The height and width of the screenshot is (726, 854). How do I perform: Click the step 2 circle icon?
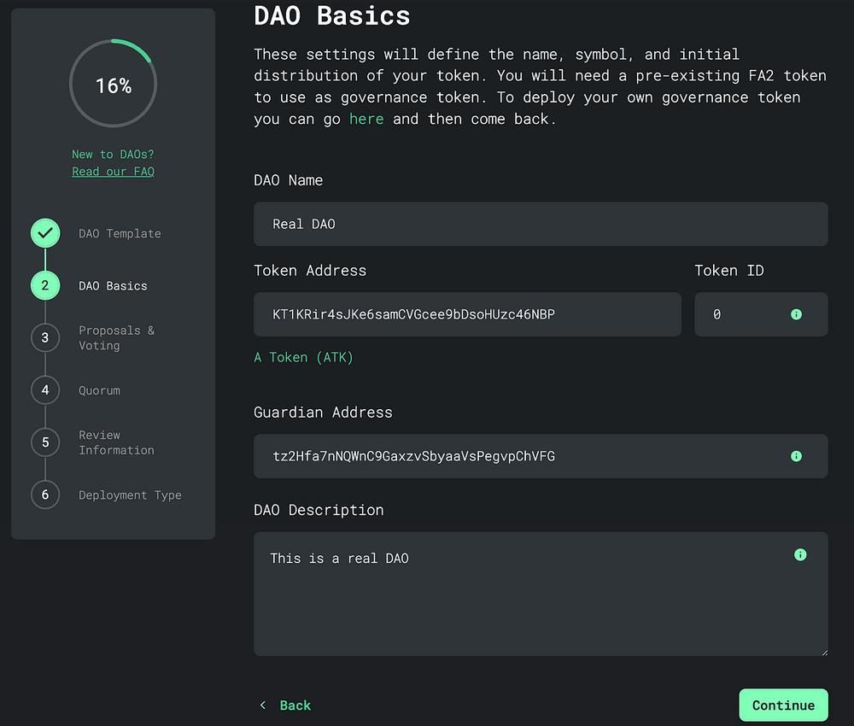(x=45, y=285)
